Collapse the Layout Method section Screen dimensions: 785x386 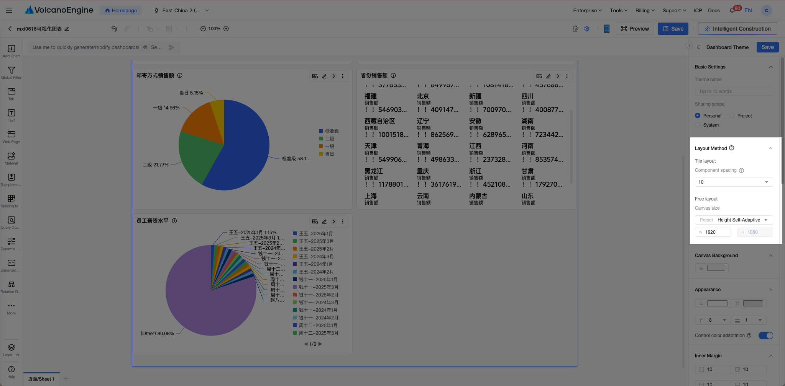770,148
